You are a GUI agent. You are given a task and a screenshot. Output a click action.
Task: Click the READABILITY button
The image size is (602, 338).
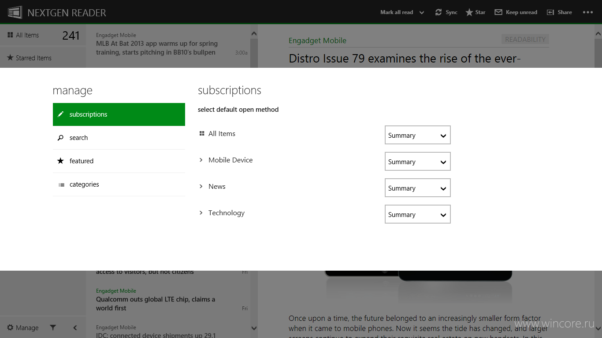(525, 39)
